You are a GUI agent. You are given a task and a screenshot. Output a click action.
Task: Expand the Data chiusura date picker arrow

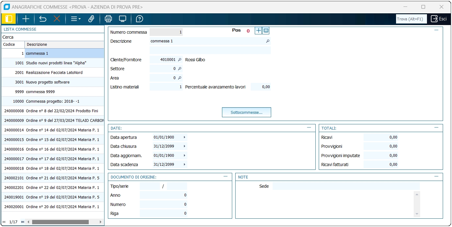pyautogui.click(x=185, y=146)
